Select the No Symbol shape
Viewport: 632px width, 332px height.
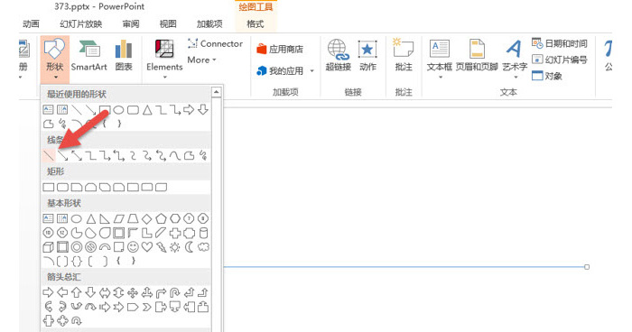coord(90,247)
